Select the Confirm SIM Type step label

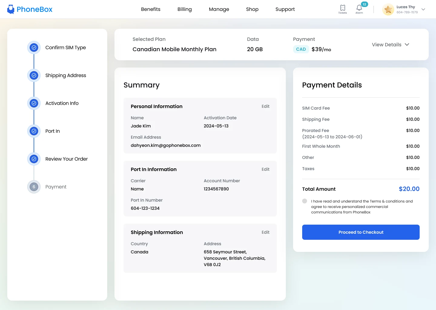66,48
